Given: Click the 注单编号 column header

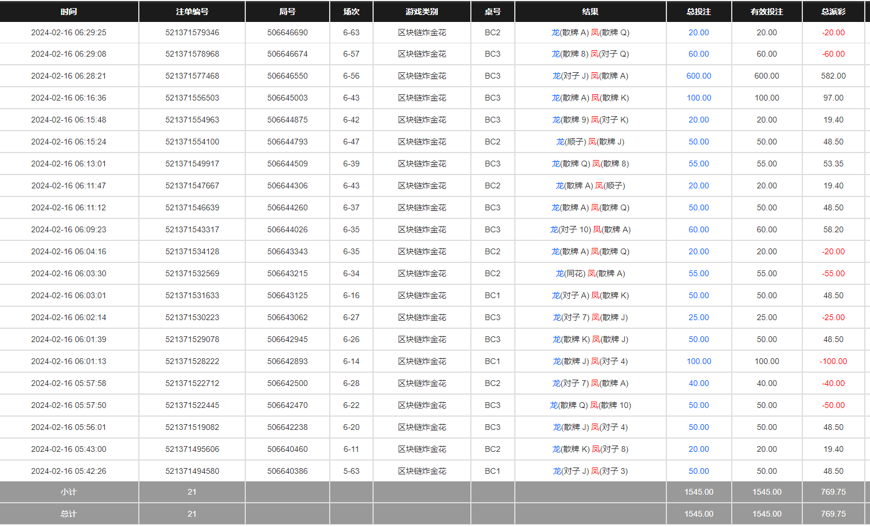Looking at the screenshot, I should (192, 12).
